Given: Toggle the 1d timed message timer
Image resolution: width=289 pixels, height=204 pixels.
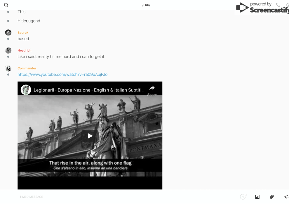Looking at the screenshot, I should [x=243, y=197].
